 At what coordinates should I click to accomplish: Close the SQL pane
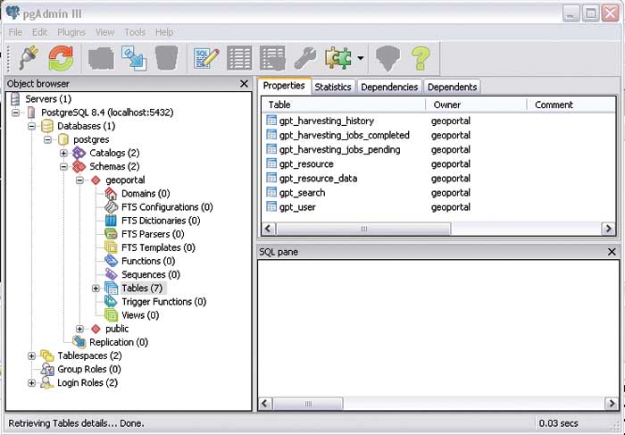pyautogui.click(x=612, y=252)
